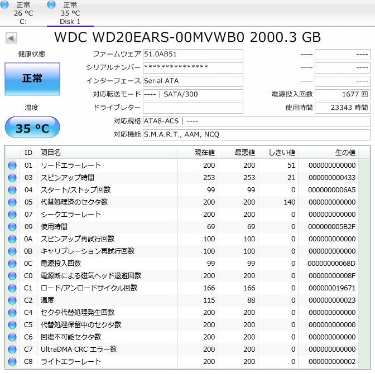Click status icon for attribute 0C
This screenshot has height=374, width=375.
(12, 264)
